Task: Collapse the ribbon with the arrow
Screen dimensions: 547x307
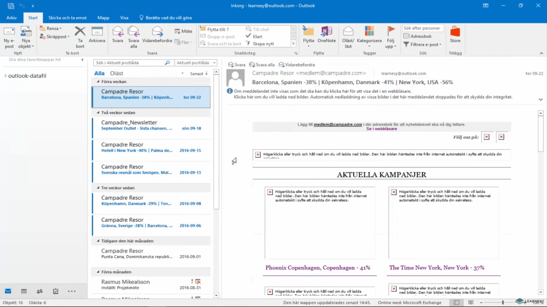Action: tap(542, 53)
